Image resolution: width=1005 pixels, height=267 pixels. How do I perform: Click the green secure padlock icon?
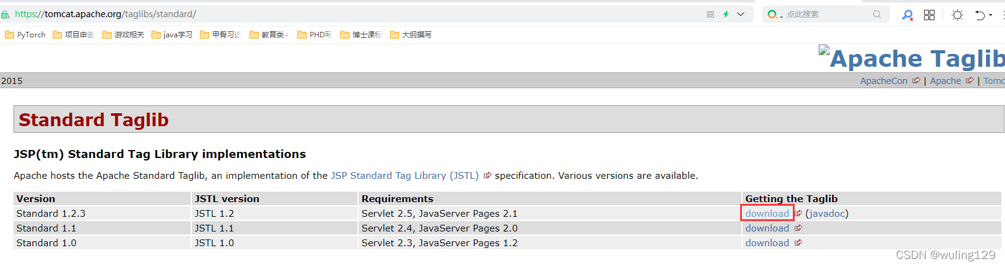pos(5,14)
